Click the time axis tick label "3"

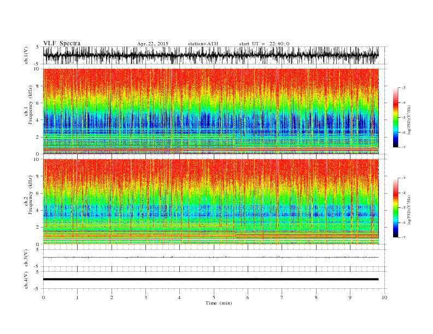pos(145,297)
